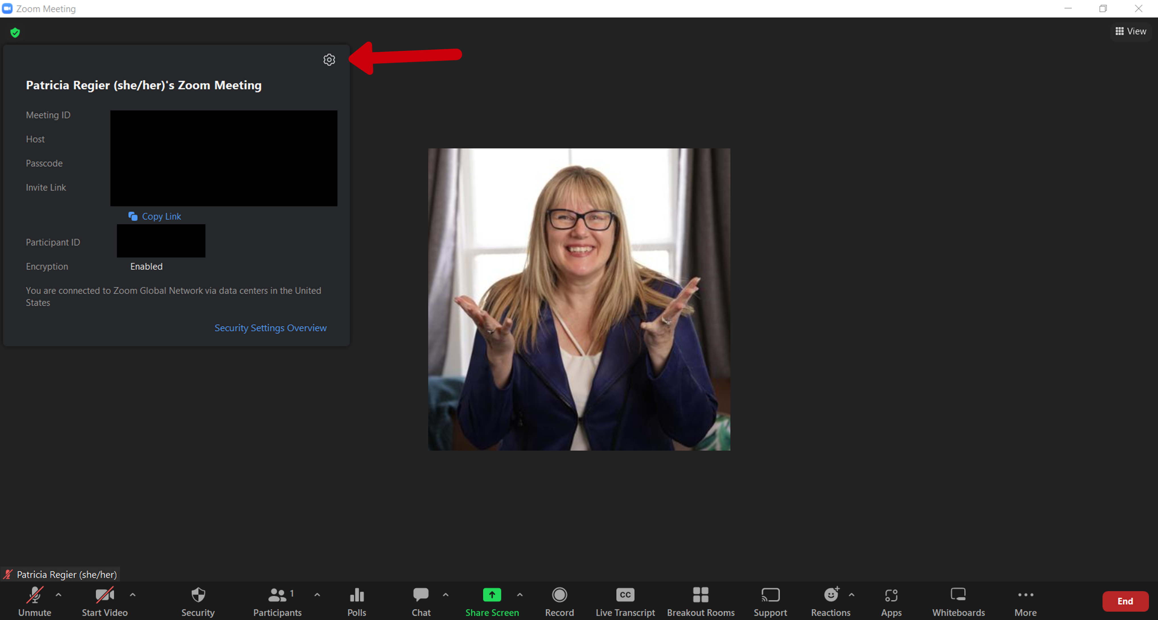Expand audio options caret beside Unmute
This screenshot has height=620, width=1158.
point(58,594)
